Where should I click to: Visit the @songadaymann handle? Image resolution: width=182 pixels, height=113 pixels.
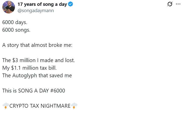tap(35, 11)
